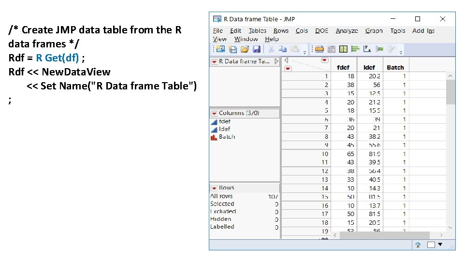The width and height of the screenshot is (464, 261).
Task: Click the blue continuous icon next to fdef
Action: coord(214,122)
